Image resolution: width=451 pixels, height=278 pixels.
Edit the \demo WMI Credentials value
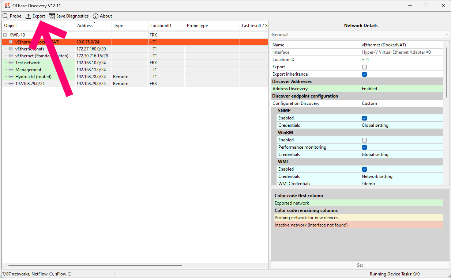[402, 183]
